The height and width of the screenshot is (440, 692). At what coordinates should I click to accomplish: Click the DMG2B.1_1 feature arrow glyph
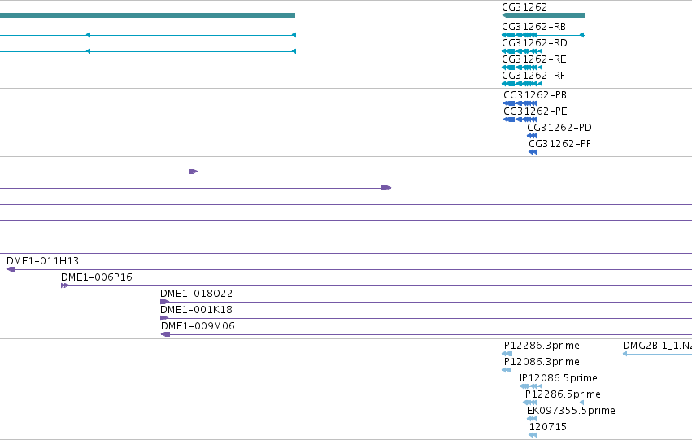[625, 354]
